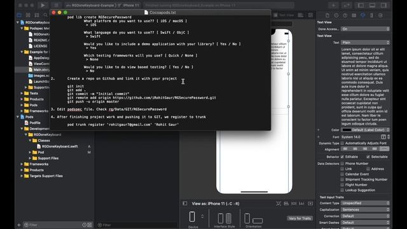Click the Align constraints icon
The image size is (407, 229).
286,204
